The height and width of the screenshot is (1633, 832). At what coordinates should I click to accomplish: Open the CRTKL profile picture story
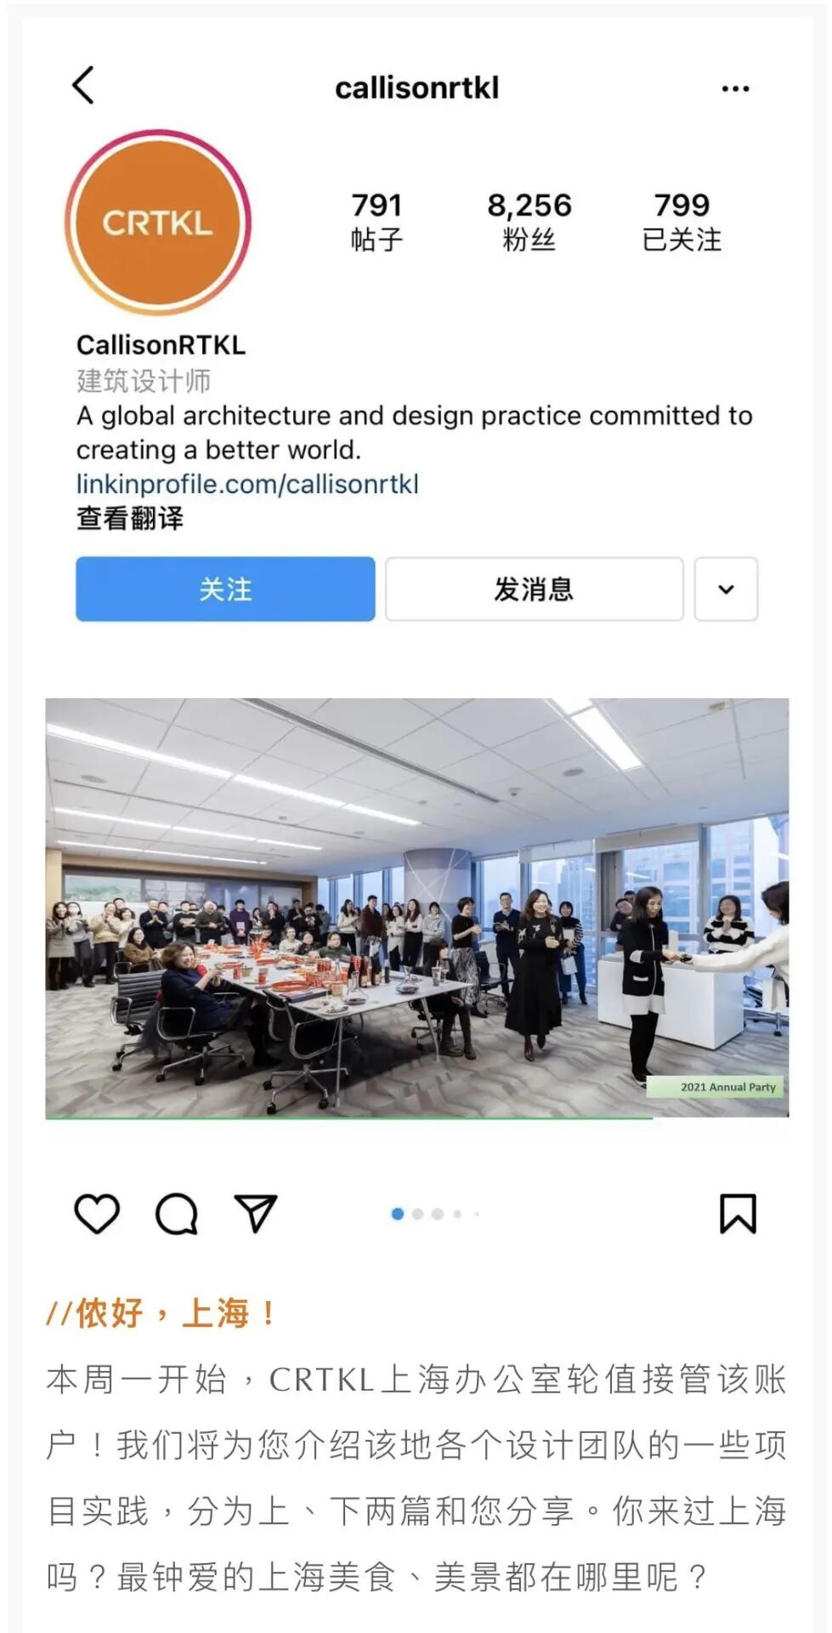[x=158, y=223]
